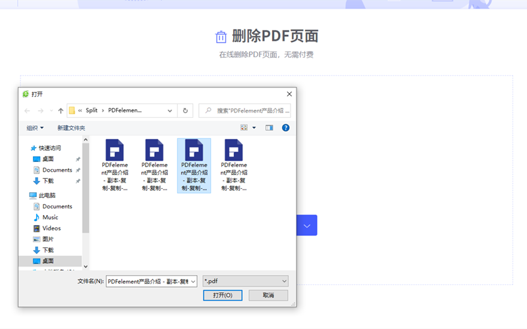Select Music in the navigation tree
This screenshot has width=527, height=329.
coord(50,217)
